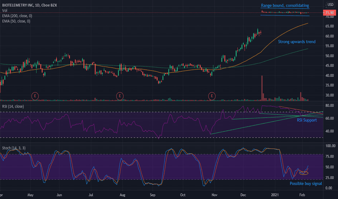
Task: Click the earnings marker near May
Action: (x=35, y=96)
